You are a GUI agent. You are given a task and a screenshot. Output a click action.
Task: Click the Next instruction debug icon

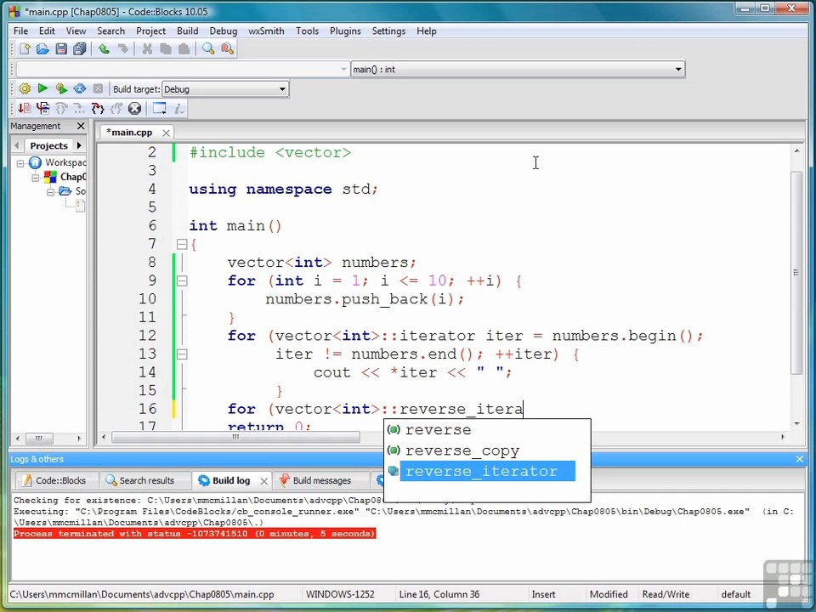(80, 108)
